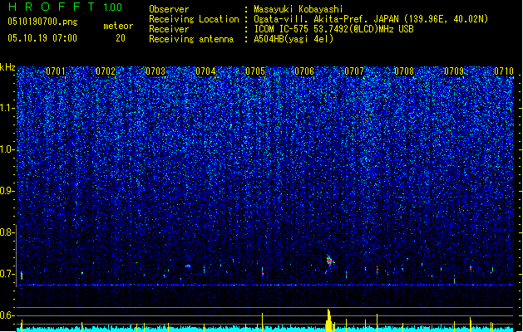523x332 pixels.
Task: Click the HROFFT 1.0.0 title text
Action: 65,7
